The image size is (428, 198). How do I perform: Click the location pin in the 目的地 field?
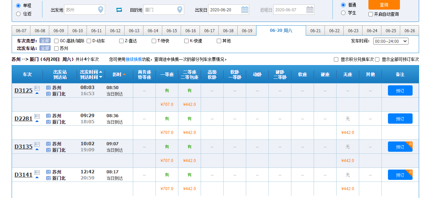click(179, 10)
